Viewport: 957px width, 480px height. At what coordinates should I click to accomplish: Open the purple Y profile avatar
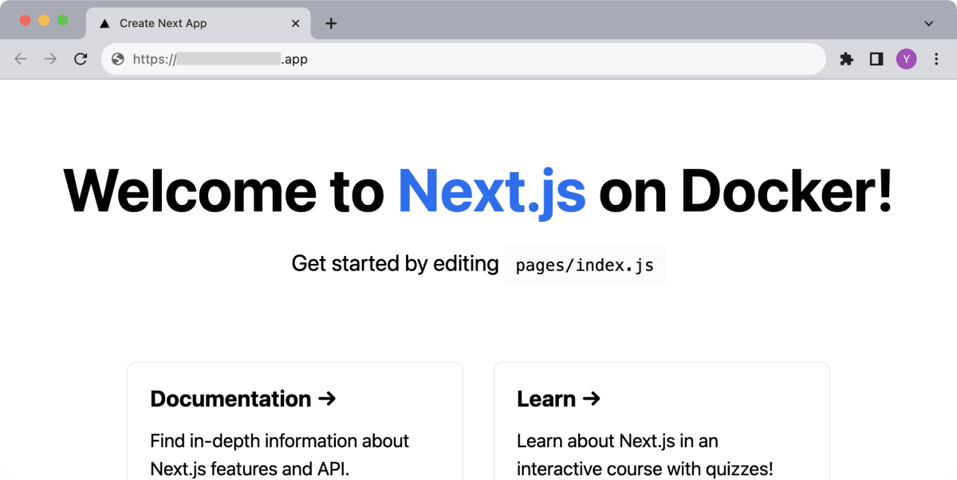[x=906, y=59]
